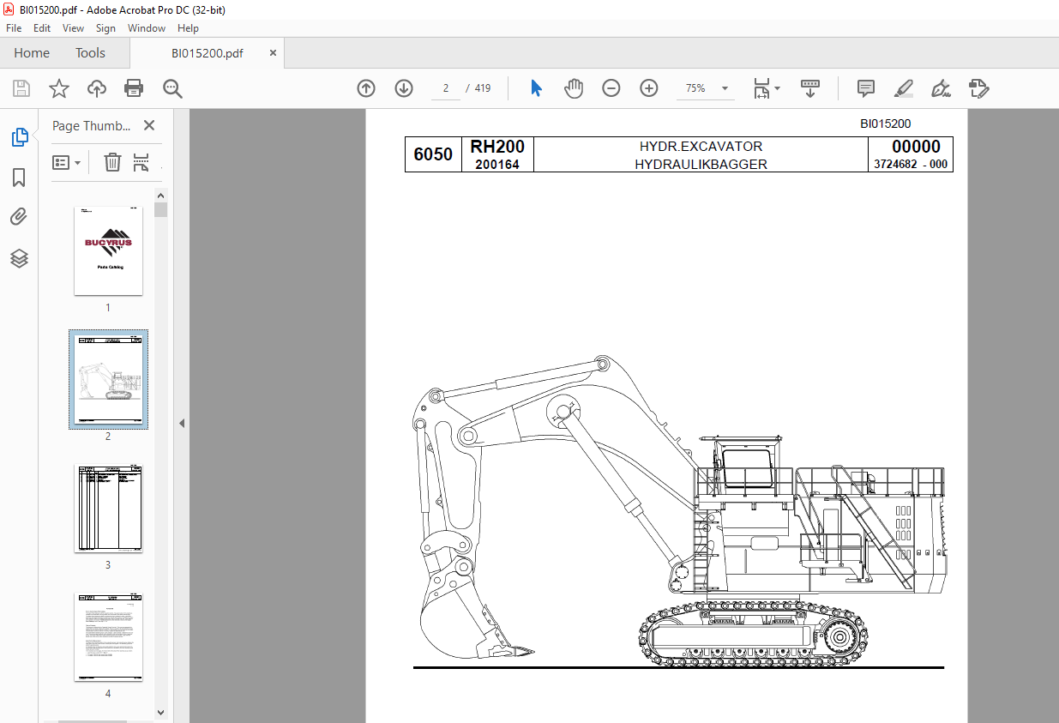This screenshot has width=1059, height=723.
Task: Select page 3 table thumbnail
Action: click(108, 509)
